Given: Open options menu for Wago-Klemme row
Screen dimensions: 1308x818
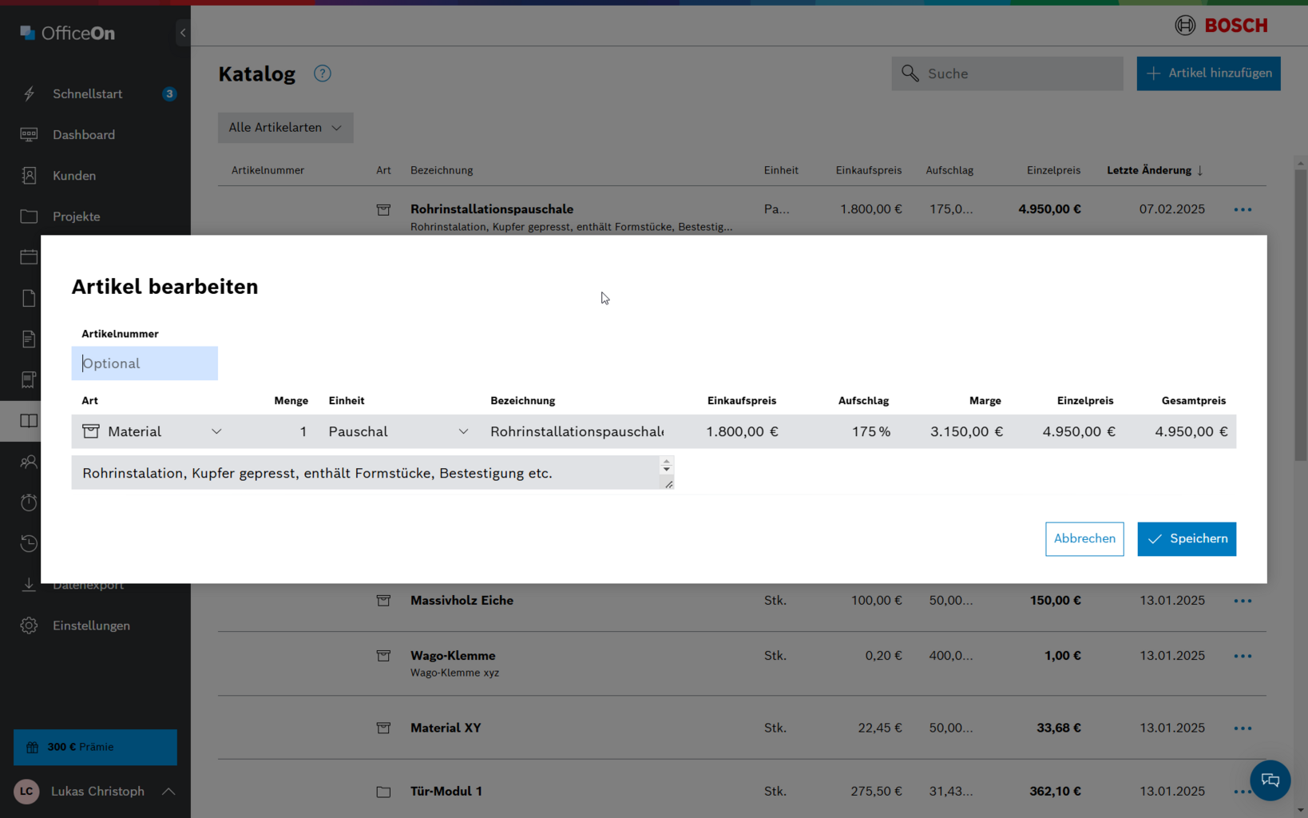Looking at the screenshot, I should pyautogui.click(x=1243, y=656).
